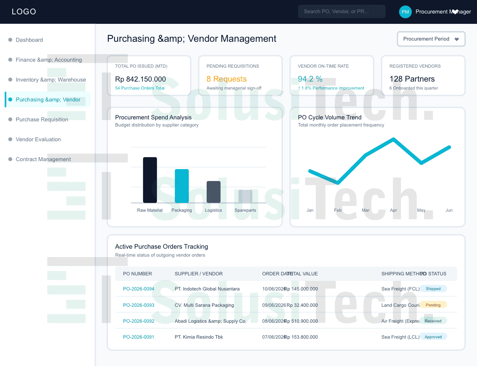
Task: Click the Jun label on trend chart
Action: 449,210
